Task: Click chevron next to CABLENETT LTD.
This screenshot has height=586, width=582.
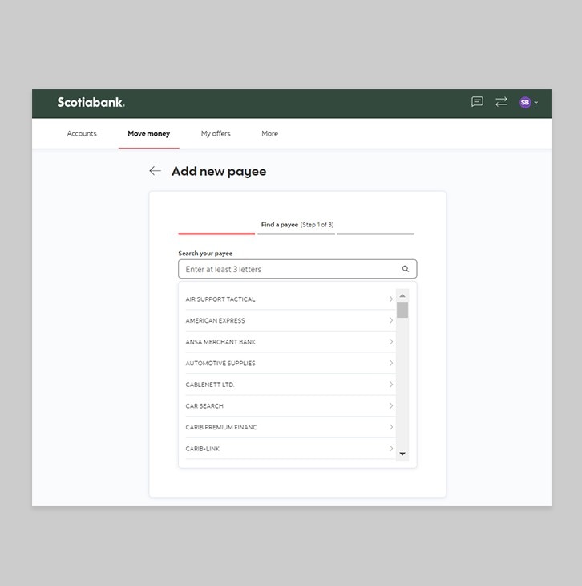Action: (x=391, y=385)
